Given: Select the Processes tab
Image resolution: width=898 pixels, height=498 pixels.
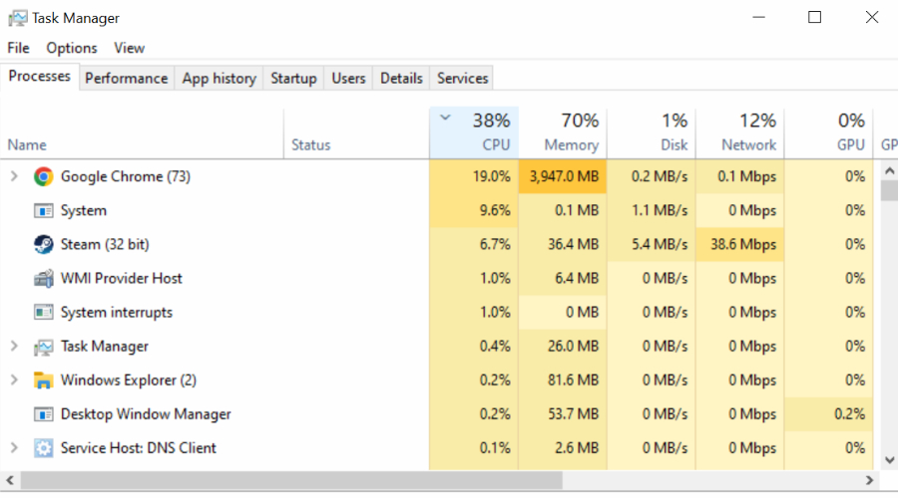Looking at the screenshot, I should 40,76.
